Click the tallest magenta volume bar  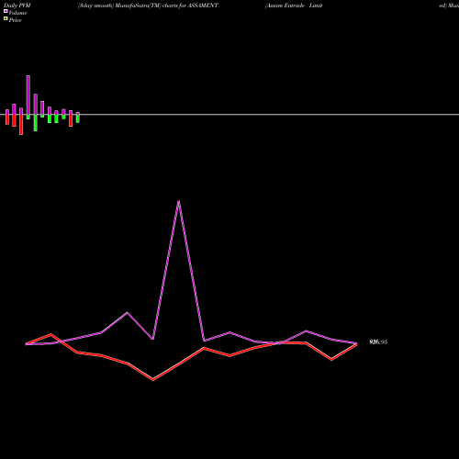[x=28, y=95]
